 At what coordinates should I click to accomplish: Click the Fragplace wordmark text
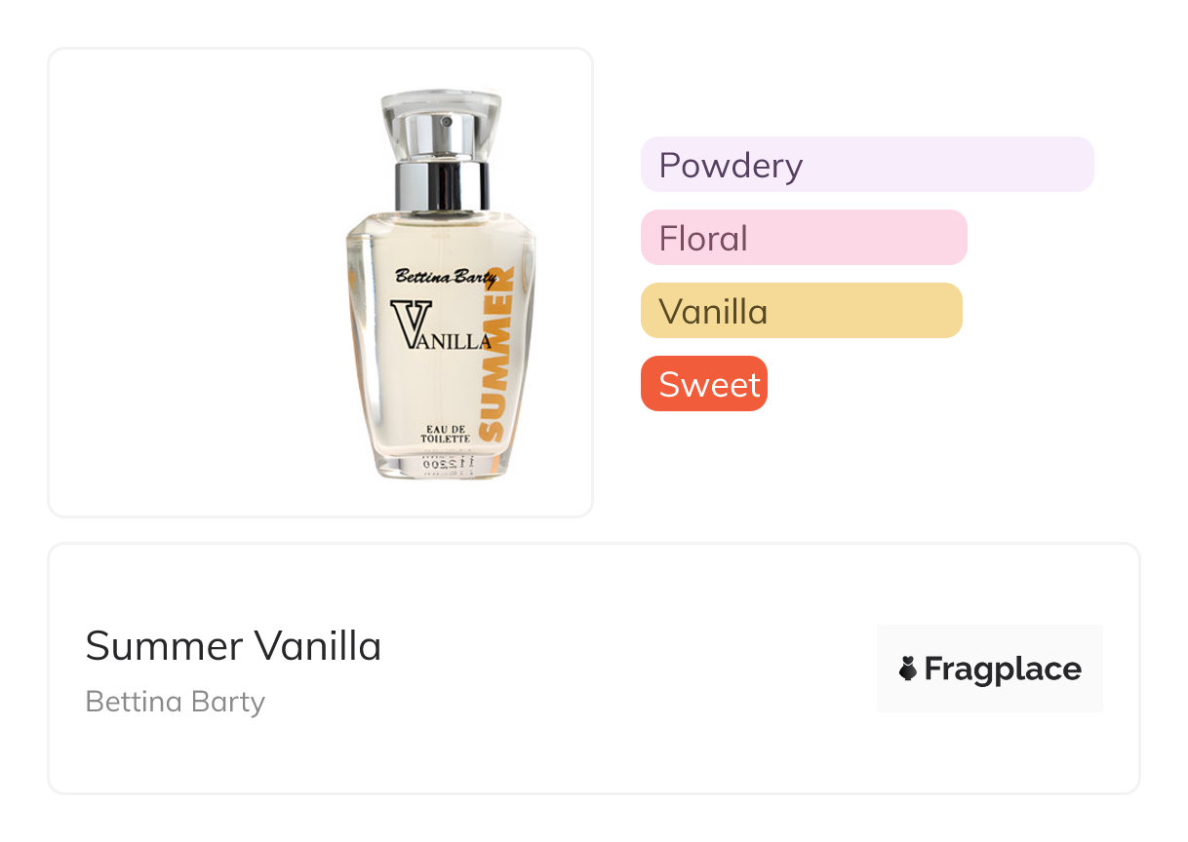coord(1003,670)
